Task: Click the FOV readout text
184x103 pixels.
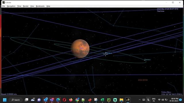Action: point(172,94)
